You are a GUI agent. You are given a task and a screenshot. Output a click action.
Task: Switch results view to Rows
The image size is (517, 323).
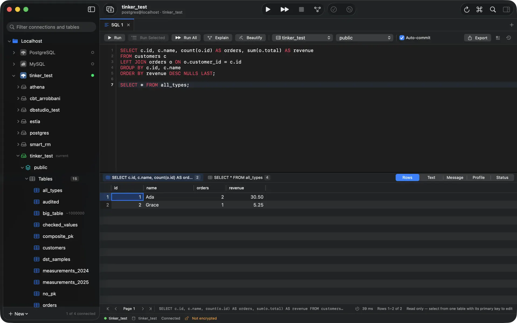(407, 177)
